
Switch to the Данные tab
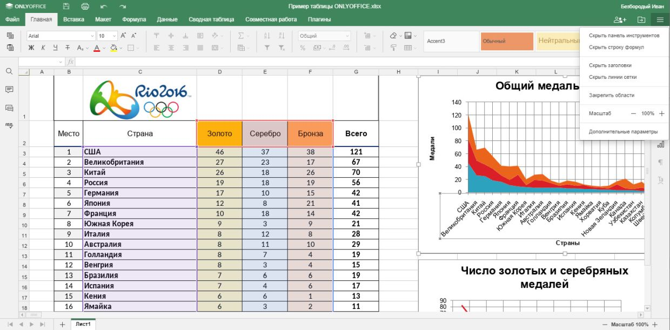click(x=167, y=19)
